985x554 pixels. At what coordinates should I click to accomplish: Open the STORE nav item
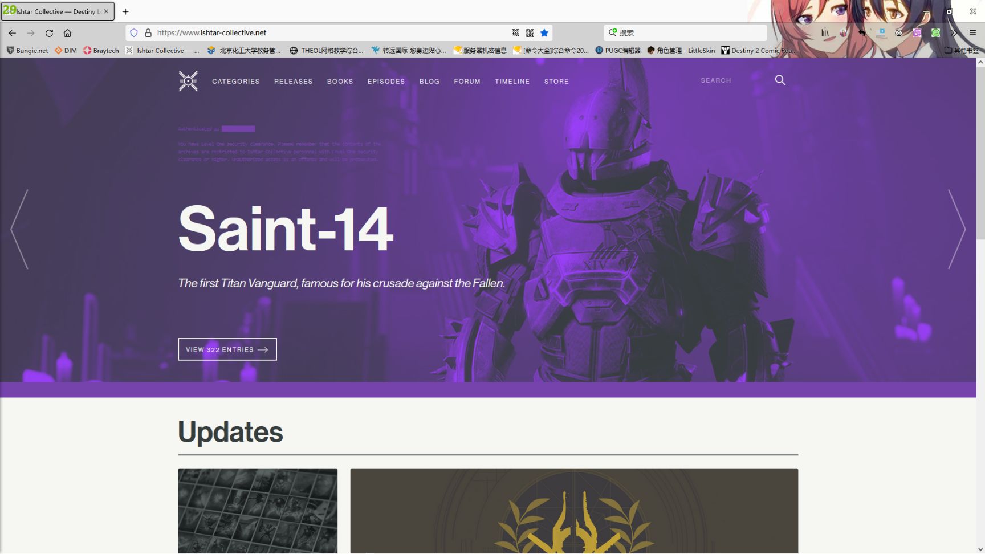pyautogui.click(x=556, y=82)
